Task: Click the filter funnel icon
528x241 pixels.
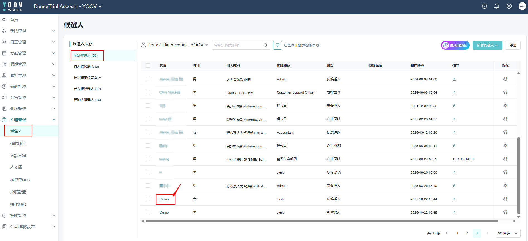Action: pyautogui.click(x=278, y=45)
